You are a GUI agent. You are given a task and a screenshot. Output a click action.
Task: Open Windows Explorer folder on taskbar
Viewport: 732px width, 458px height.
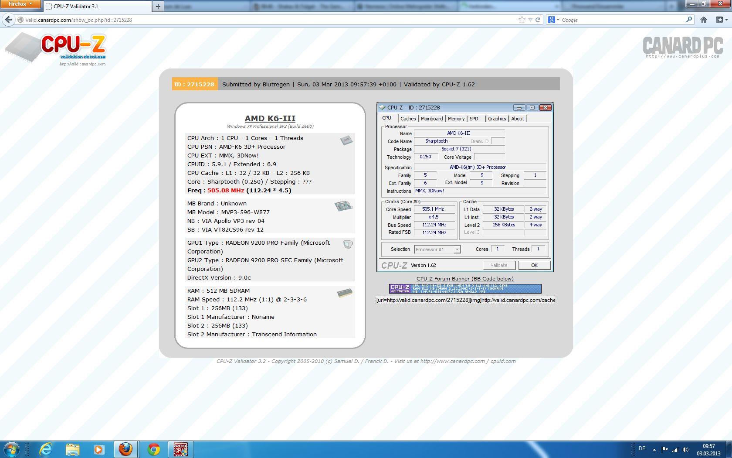pos(72,449)
